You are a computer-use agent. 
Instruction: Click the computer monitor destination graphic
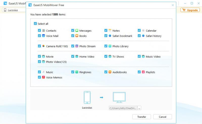[x=119, y=97]
